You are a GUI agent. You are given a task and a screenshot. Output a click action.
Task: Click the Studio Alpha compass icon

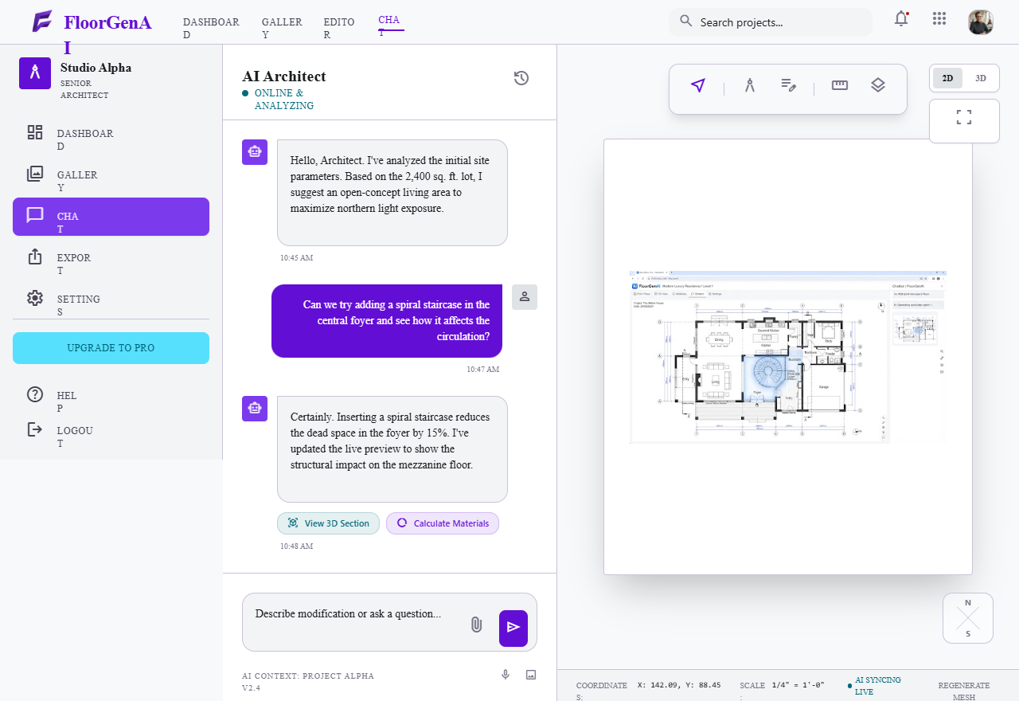[35, 73]
